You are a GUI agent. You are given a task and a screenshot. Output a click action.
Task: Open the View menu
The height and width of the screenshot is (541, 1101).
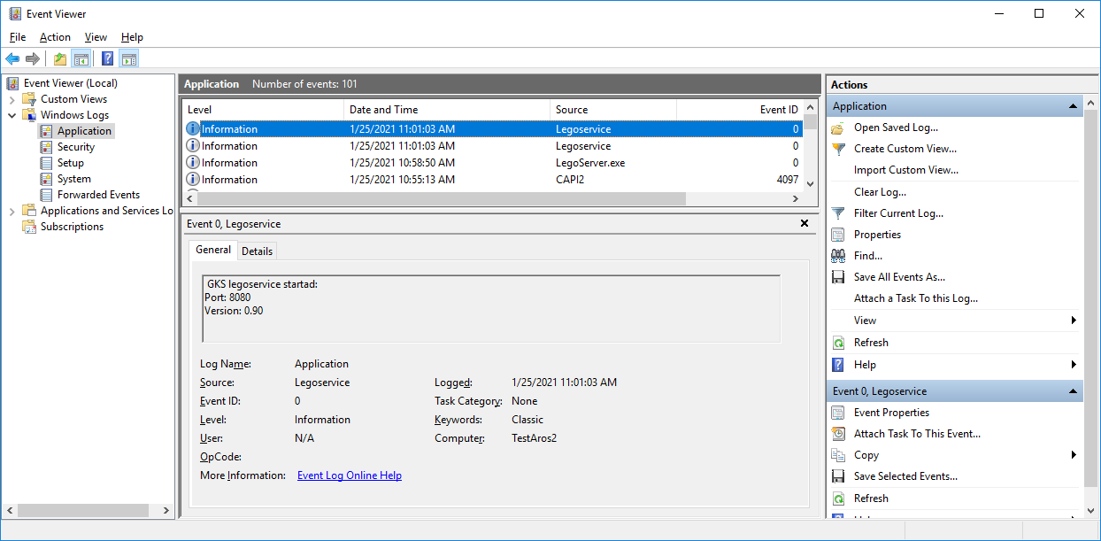pos(96,37)
